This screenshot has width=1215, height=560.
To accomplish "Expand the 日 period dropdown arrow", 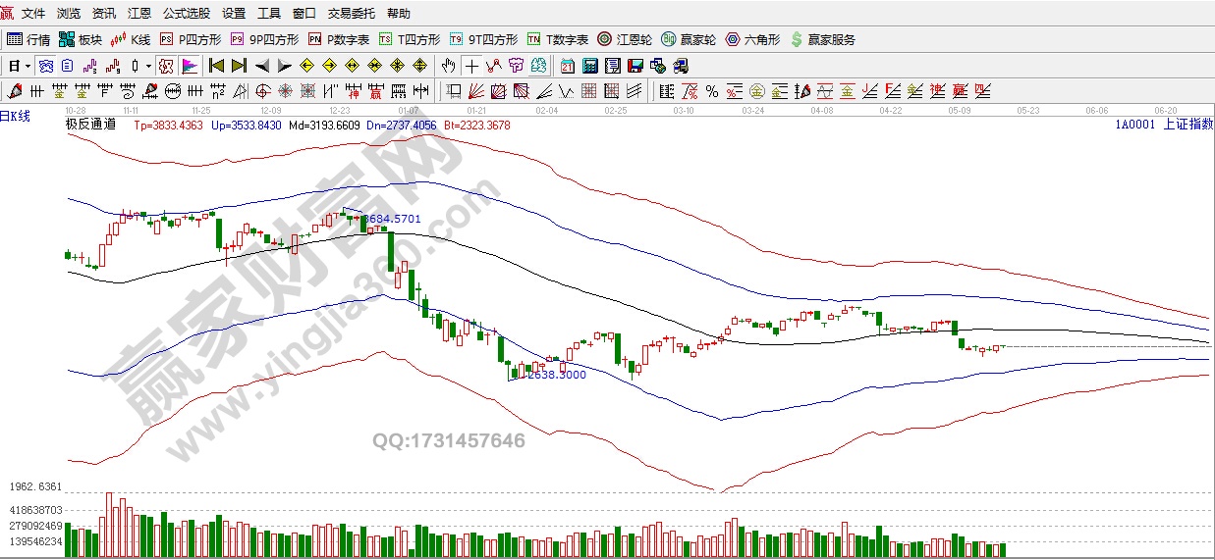I will coord(28,66).
